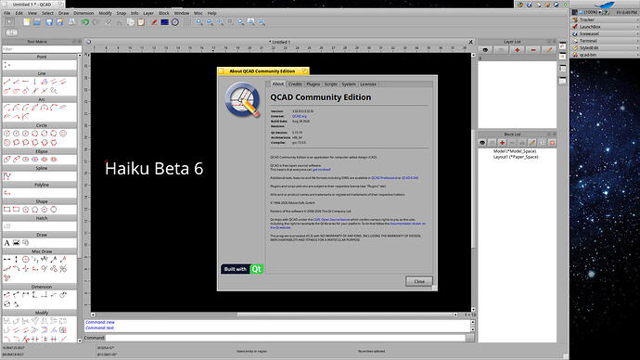Screen dimensions: 640x360
Task: Click the Copy icon in toolbar
Action: 131,22
